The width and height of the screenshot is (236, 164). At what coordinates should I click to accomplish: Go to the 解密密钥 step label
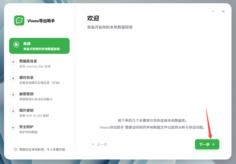pos(26,94)
